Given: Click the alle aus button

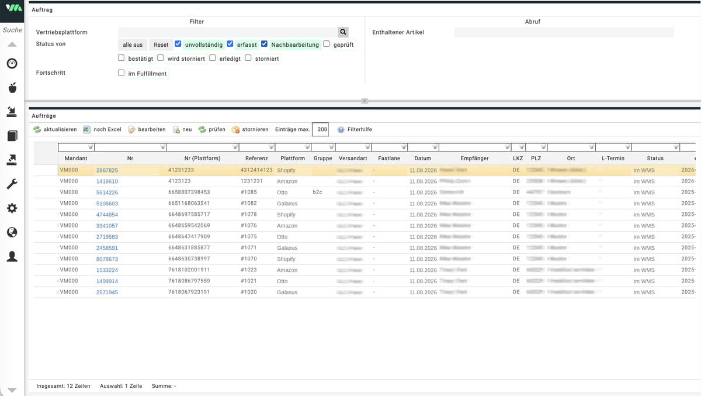Looking at the screenshot, I should tap(133, 44).
